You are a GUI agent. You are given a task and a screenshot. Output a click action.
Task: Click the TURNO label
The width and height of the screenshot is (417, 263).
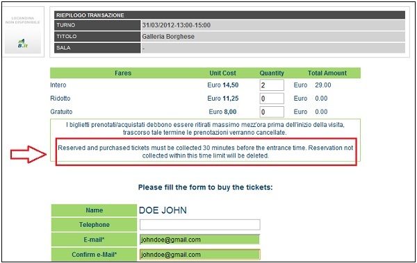click(97, 25)
